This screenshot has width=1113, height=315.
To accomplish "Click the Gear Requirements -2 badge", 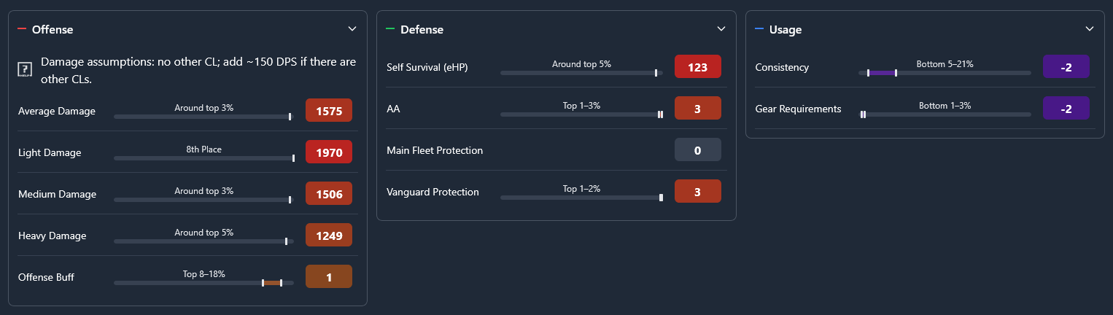I will point(1066,109).
